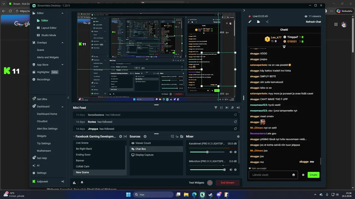The width and height of the screenshot is (355, 199).
Task: Select the Display Capture source
Action: click(156, 155)
